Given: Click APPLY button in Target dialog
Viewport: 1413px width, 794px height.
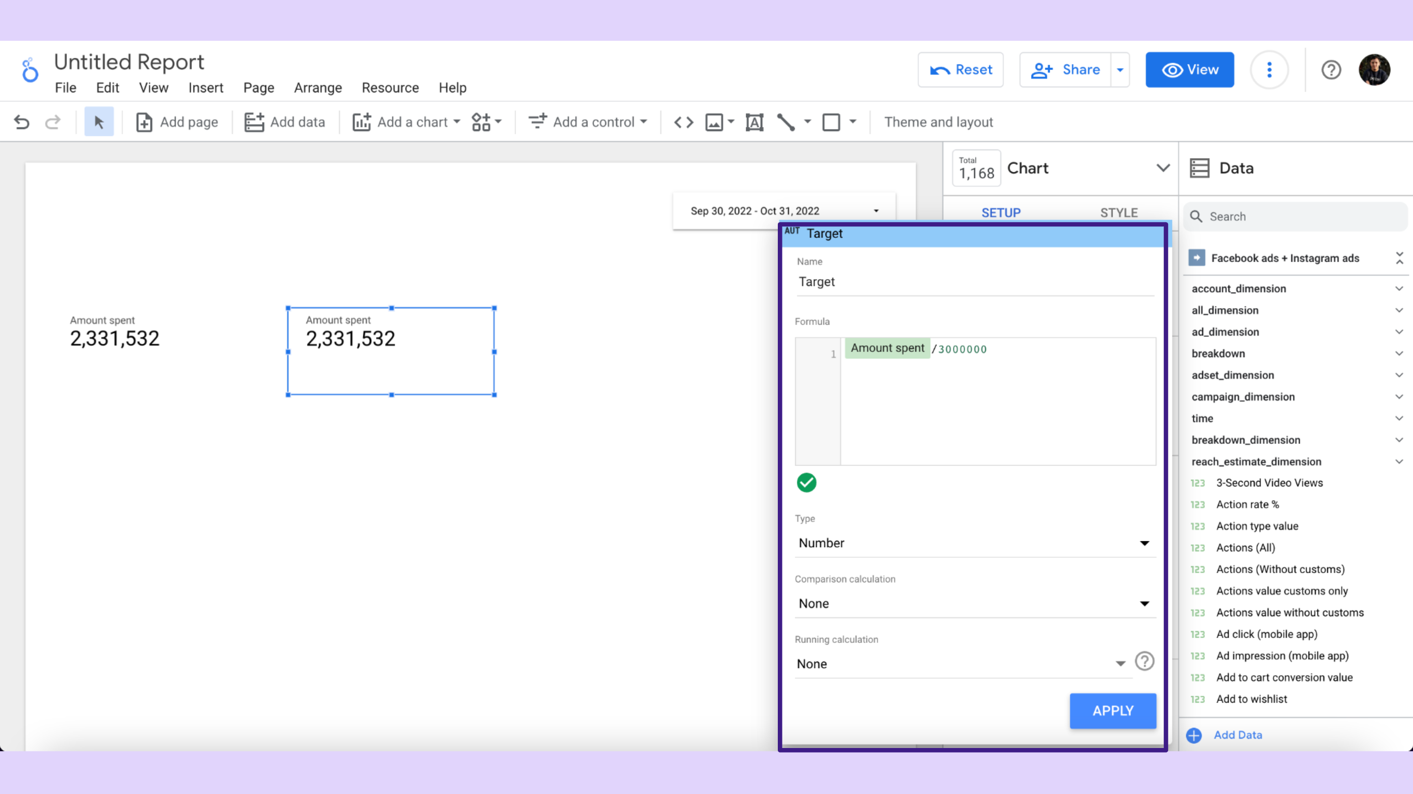Looking at the screenshot, I should [1113, 710].
